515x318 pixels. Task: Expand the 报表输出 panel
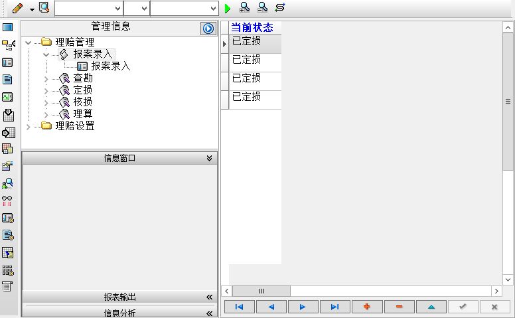point(210,297)
